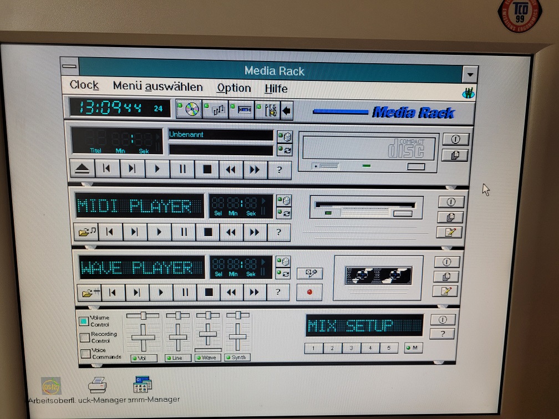The height and width of the screenshot is (419, 559).
Task: Toggle the CD player module icon
Action: tap(189, 109)
